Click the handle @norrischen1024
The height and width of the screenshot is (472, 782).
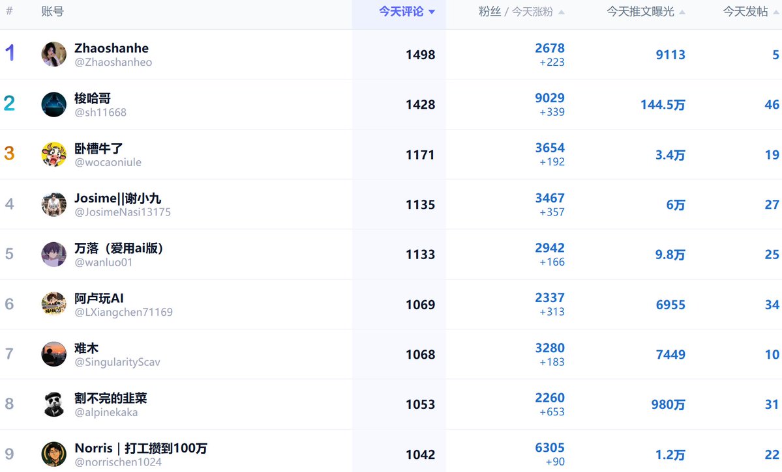click(x=118, y=462)
